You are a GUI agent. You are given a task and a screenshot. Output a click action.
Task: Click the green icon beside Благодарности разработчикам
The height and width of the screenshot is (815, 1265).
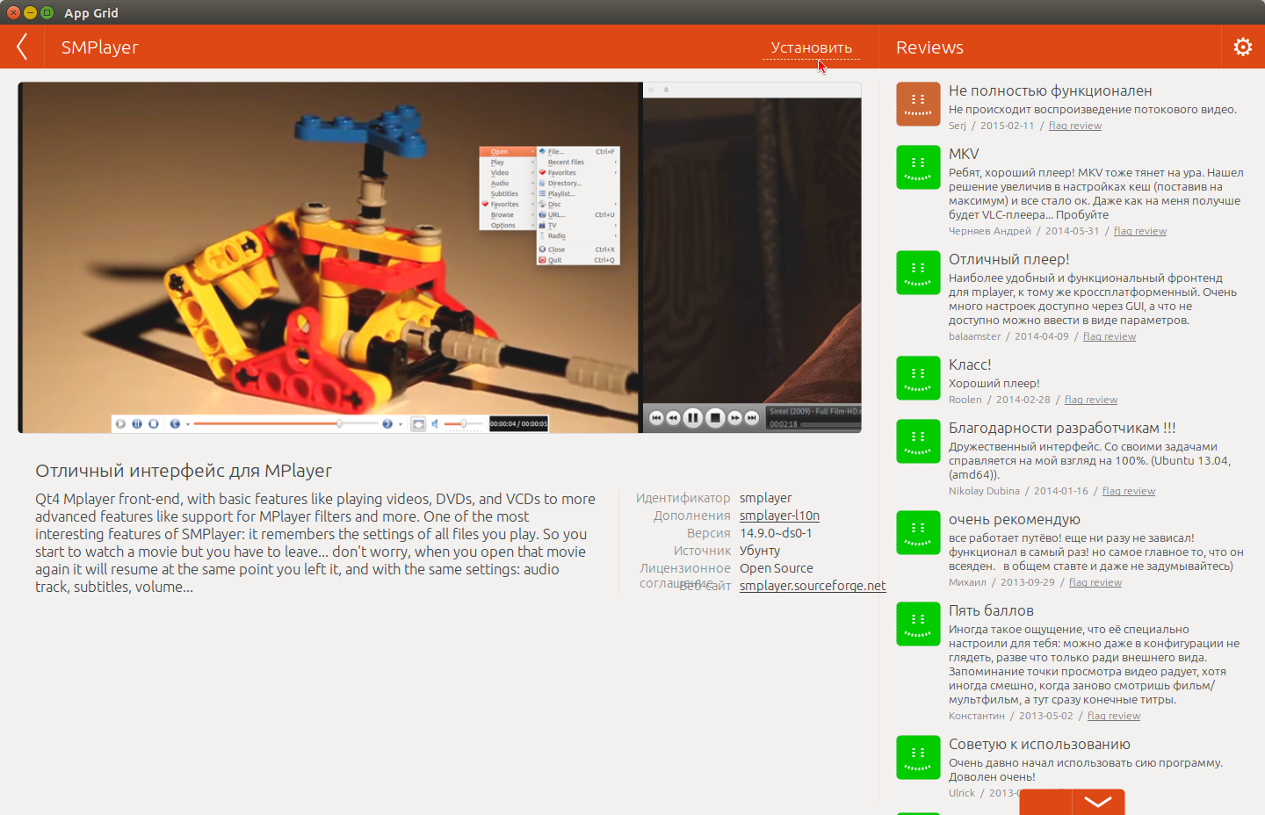[x=918, y=442]
